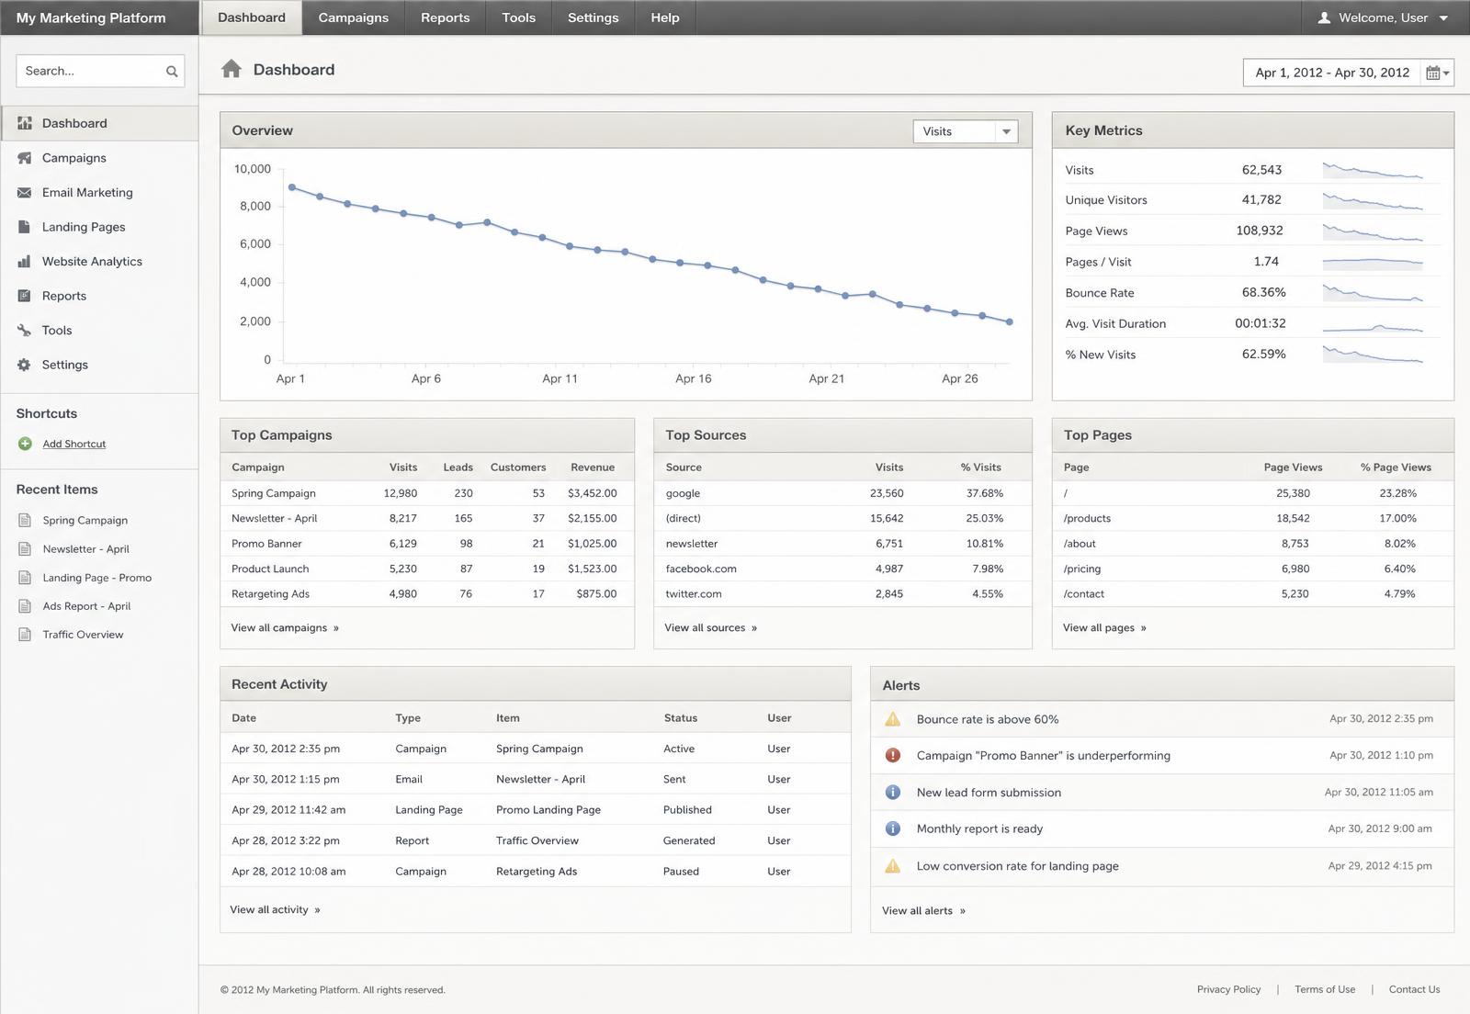1470x1014 pixels.
Task: Click the Email Marketing envelope icon
Action: (25, 193)
